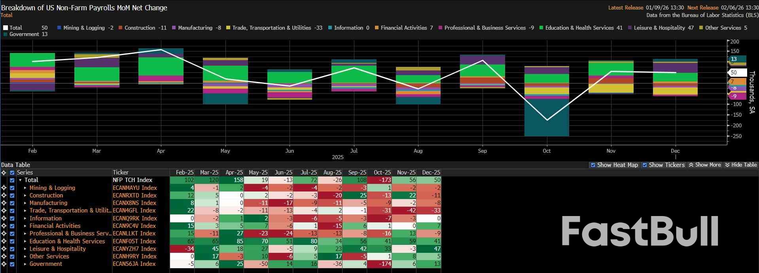759x273 pixels.
Task: Click the Hide Table button
Action: [740, 165]
